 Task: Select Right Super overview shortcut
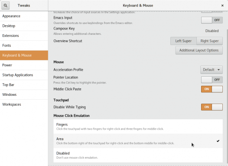tap(209, 41)
